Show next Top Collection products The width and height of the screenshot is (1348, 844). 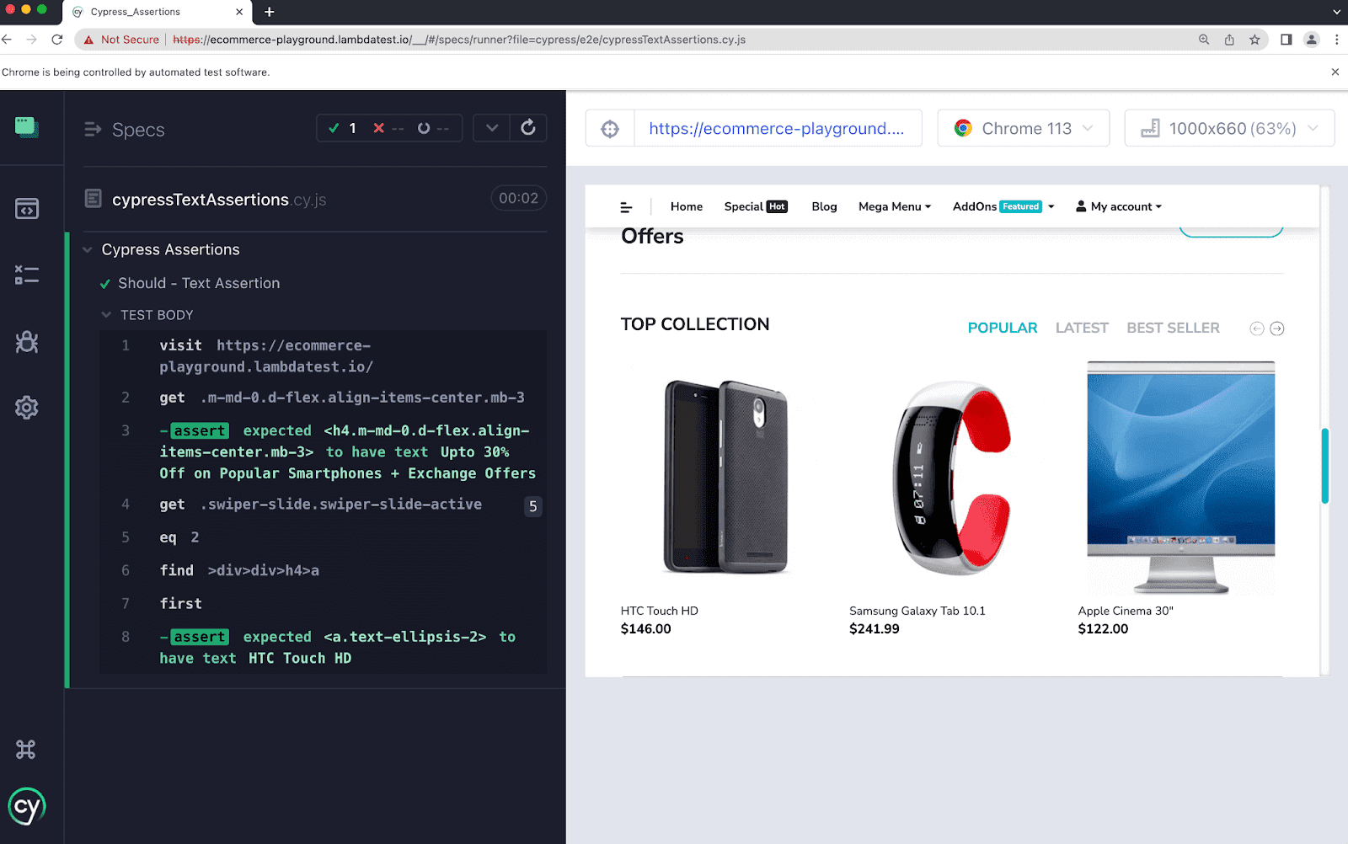tap(1277, 329)
